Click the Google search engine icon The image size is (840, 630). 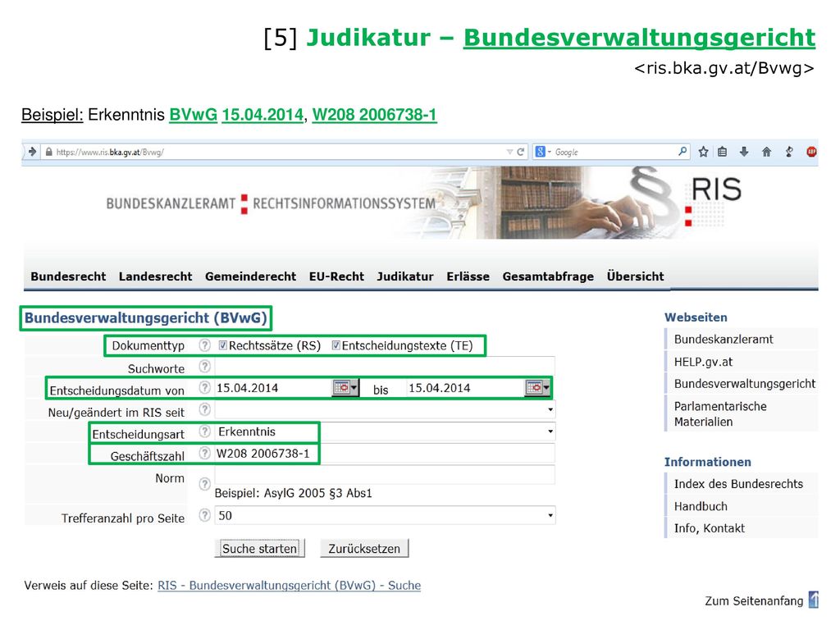coord(541,152)
